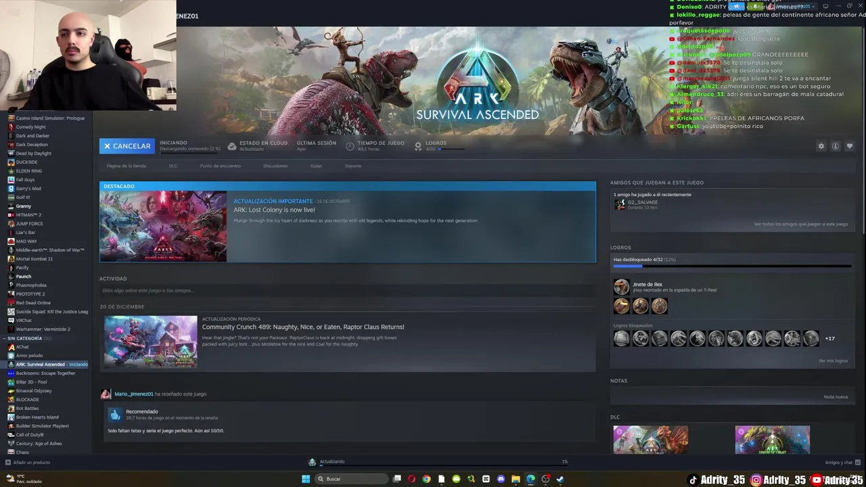Open weather widget on taskbar
Image resolution: width=866 pixels, height=487 pixels.
click(x=24, y=479)
